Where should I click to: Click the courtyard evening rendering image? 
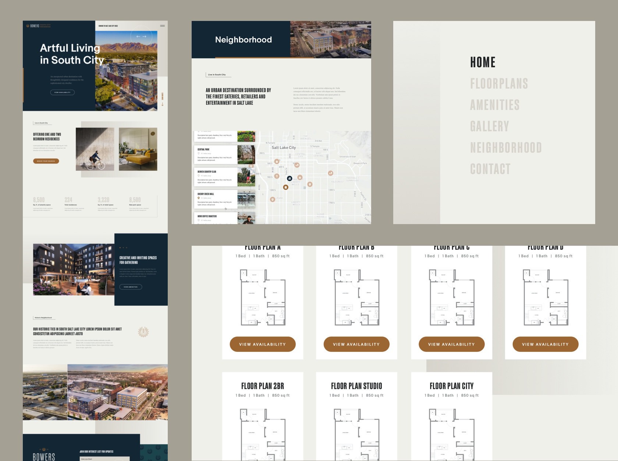pyautogui.click(x=74, y=269)
